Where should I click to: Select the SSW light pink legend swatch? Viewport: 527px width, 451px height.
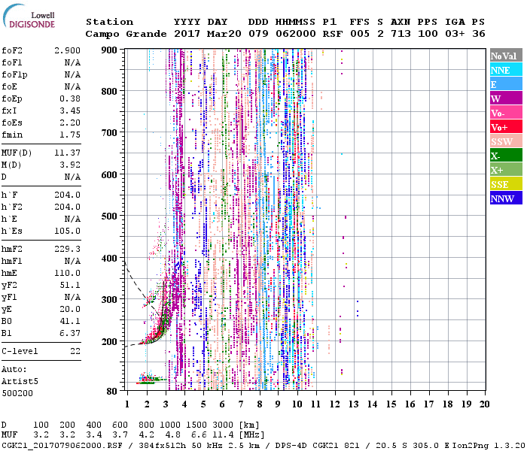click(506, 141)
